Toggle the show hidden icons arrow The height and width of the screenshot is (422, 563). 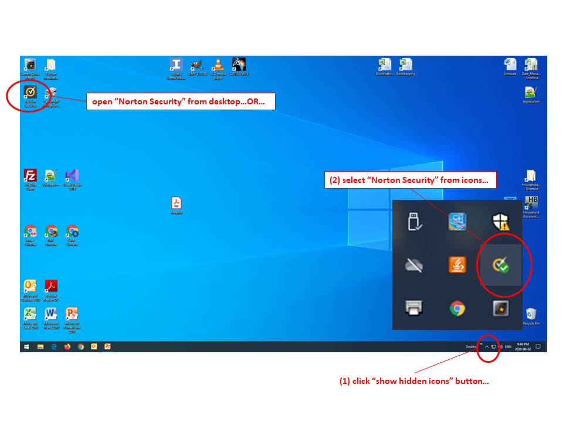click(487, 347)
